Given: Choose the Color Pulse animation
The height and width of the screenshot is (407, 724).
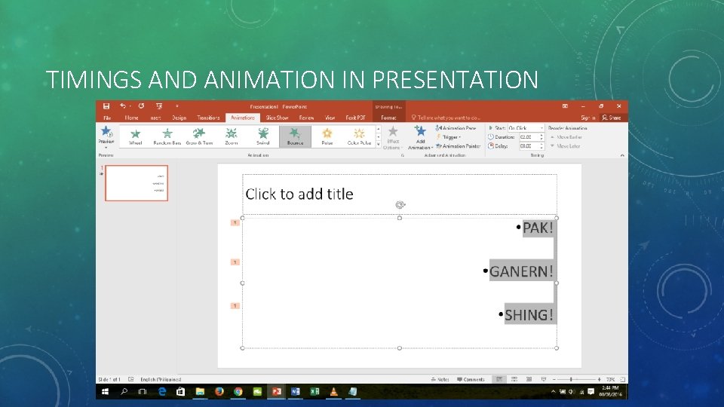Looking at the screenshot, I should [x=359, y=136].
